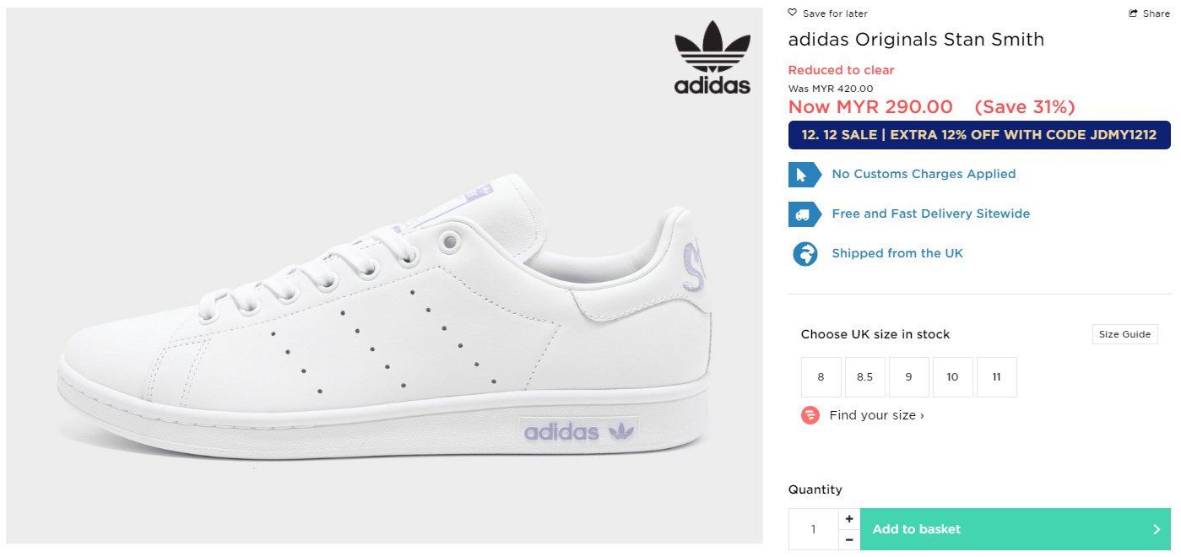Pick UK size 9
1181x557 pixels.
pyautogui.click(x=908, y=377)
